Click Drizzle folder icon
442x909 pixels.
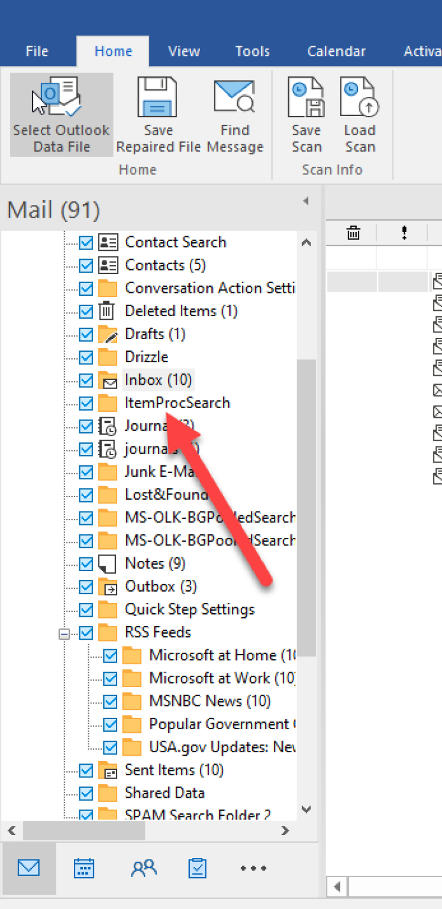click(x=107, y=357)
